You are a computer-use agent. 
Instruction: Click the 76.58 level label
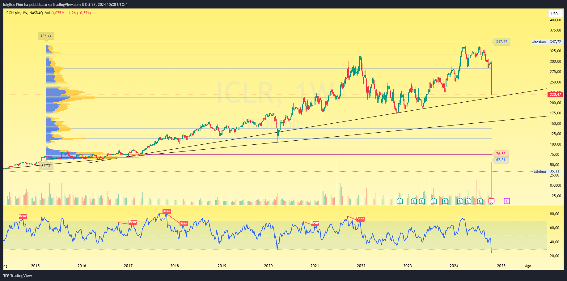tap(501, 154)
